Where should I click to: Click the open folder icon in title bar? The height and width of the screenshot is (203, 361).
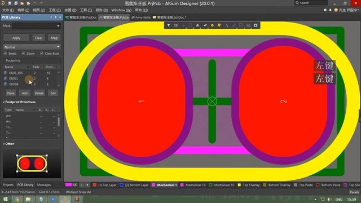pyautogui.click(x=22, y=3)
